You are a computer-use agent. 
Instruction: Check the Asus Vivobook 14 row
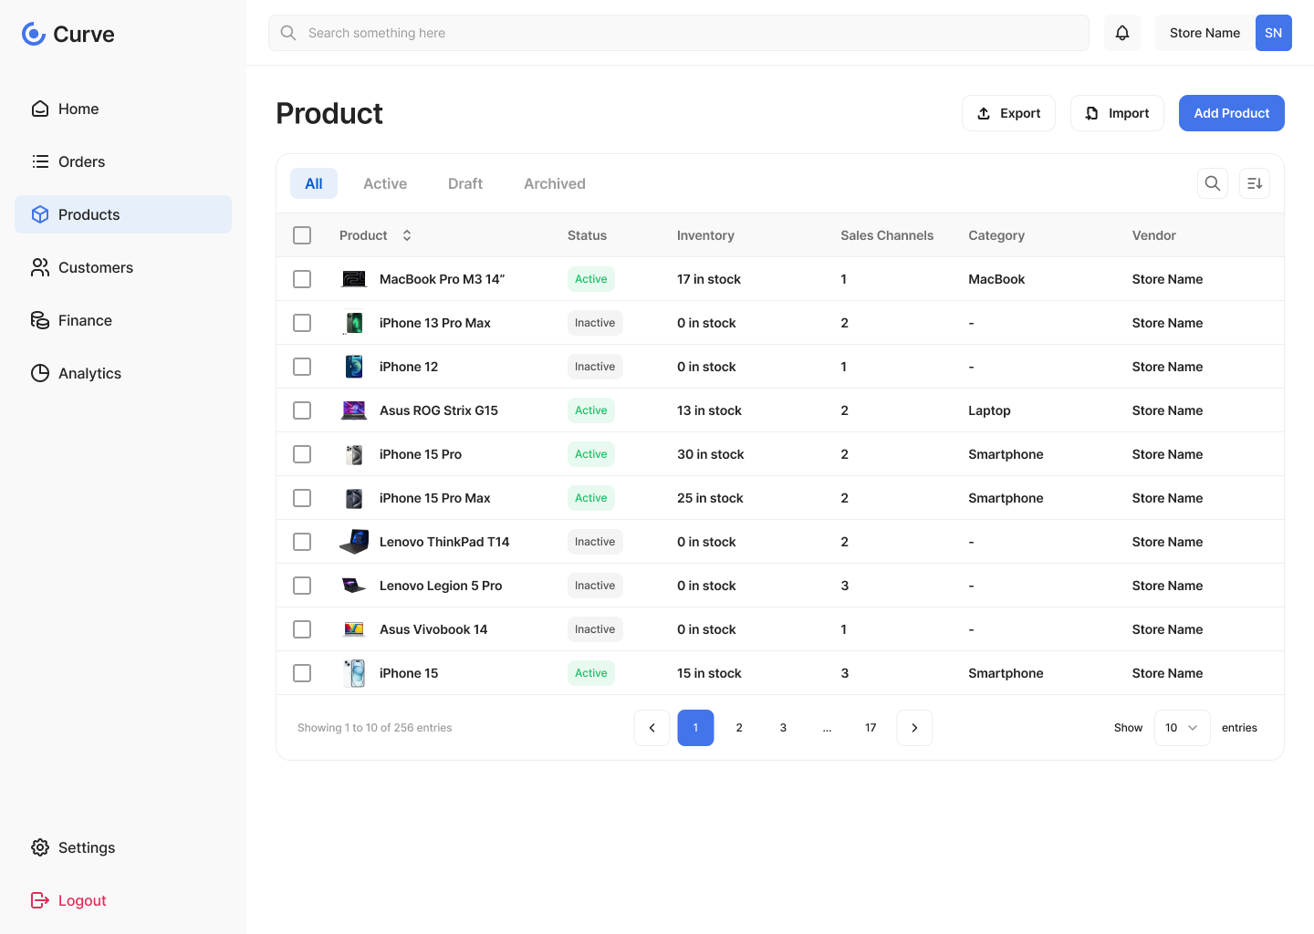[302, 629]
